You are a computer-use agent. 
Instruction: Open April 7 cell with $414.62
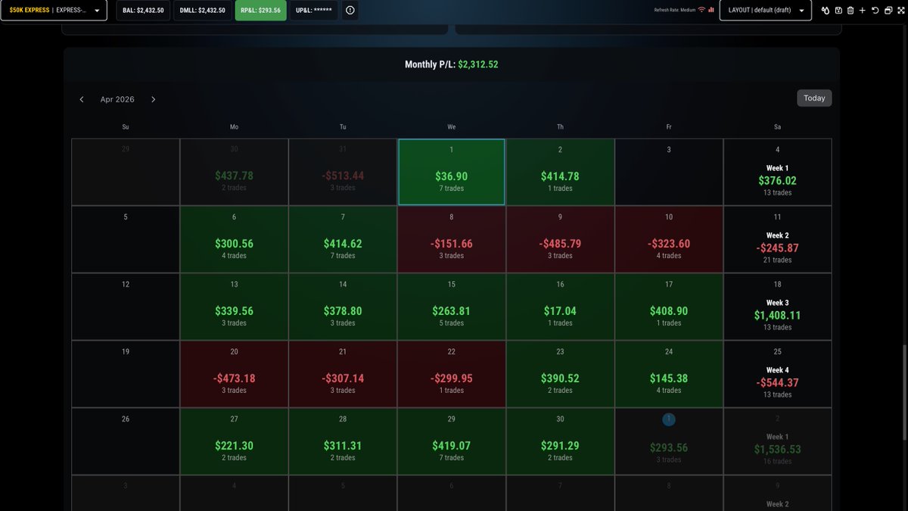(343, 239)
